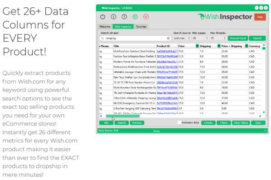Open the green settings gear icon
This screenshot has width=271, height=180.
click(x=135, y=17)
